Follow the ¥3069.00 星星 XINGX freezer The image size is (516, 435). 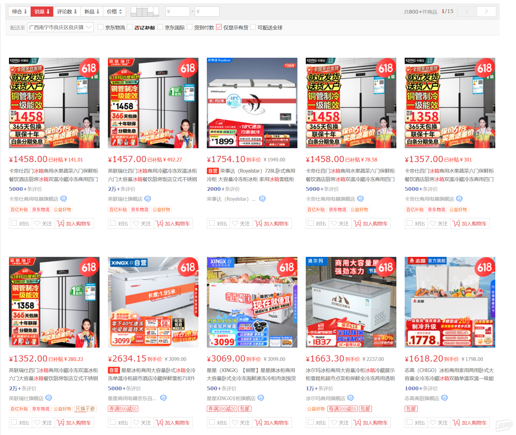[235, 422]
